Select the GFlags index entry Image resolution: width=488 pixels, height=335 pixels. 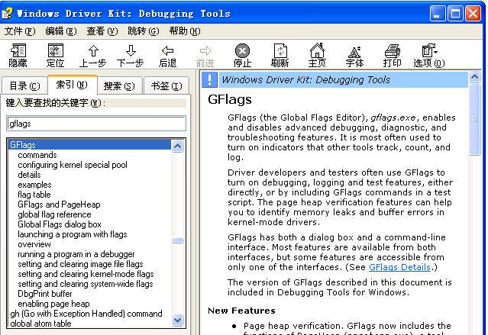pyautogui.click(x=90, y=145)
